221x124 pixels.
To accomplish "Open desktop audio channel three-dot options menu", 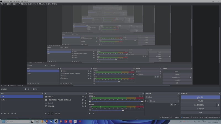I will pyautogui.click(x=90, y=107).
